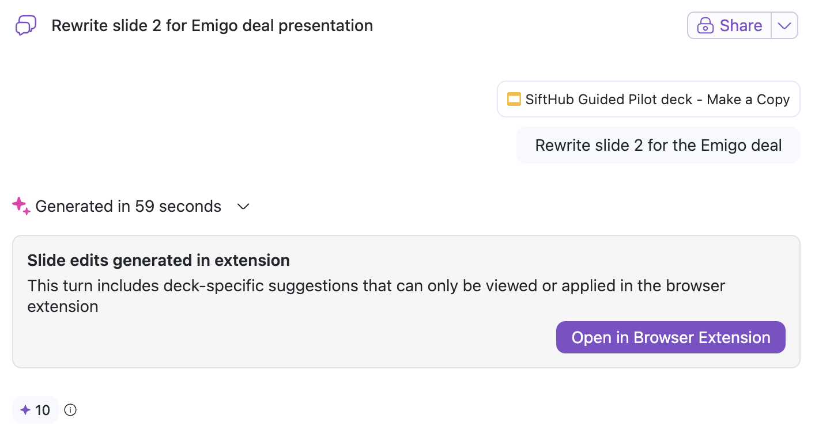Click the pink sparkle icon near Generated
Image resolution: width=815 pixels, height=434 pixels.
click(x=21, y=206)
